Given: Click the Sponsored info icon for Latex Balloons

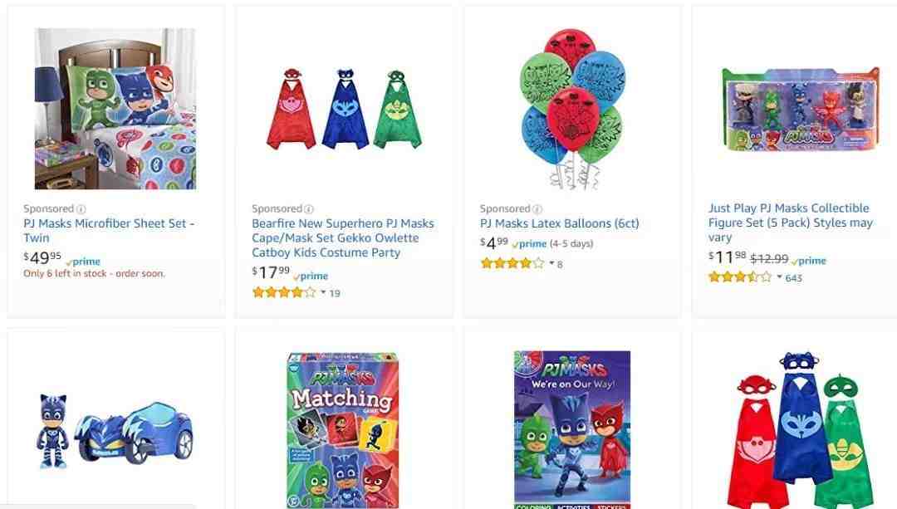Looking at the screenshot, I should (537, 208).
